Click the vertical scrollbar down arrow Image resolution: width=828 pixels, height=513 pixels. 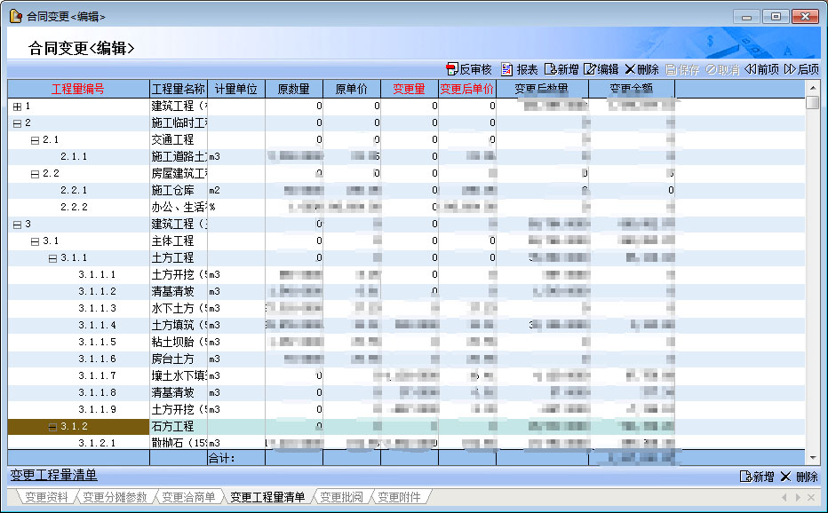[812, 457]
